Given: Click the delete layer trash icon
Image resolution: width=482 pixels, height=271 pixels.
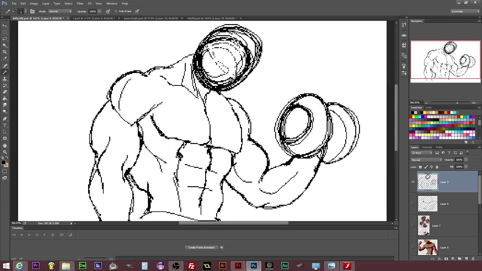Looking at the screenshot, I should pyautogui.click(x=473, y=259).
